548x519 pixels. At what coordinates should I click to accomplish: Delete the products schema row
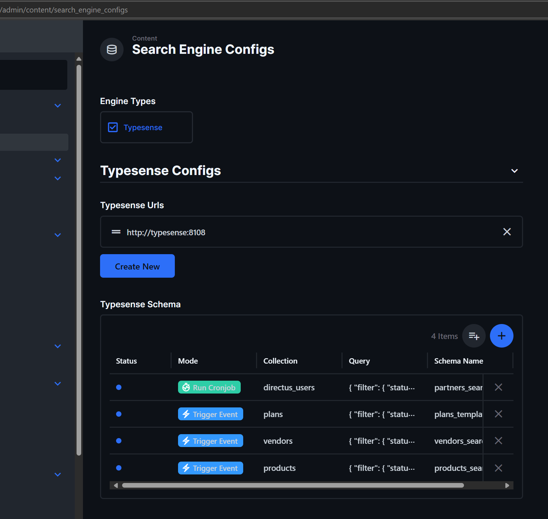tap(498, 468)
